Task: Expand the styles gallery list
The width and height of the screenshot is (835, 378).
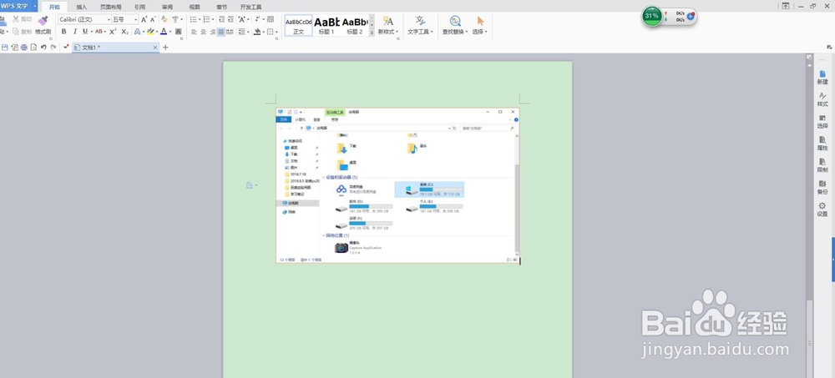Action: 372,33
